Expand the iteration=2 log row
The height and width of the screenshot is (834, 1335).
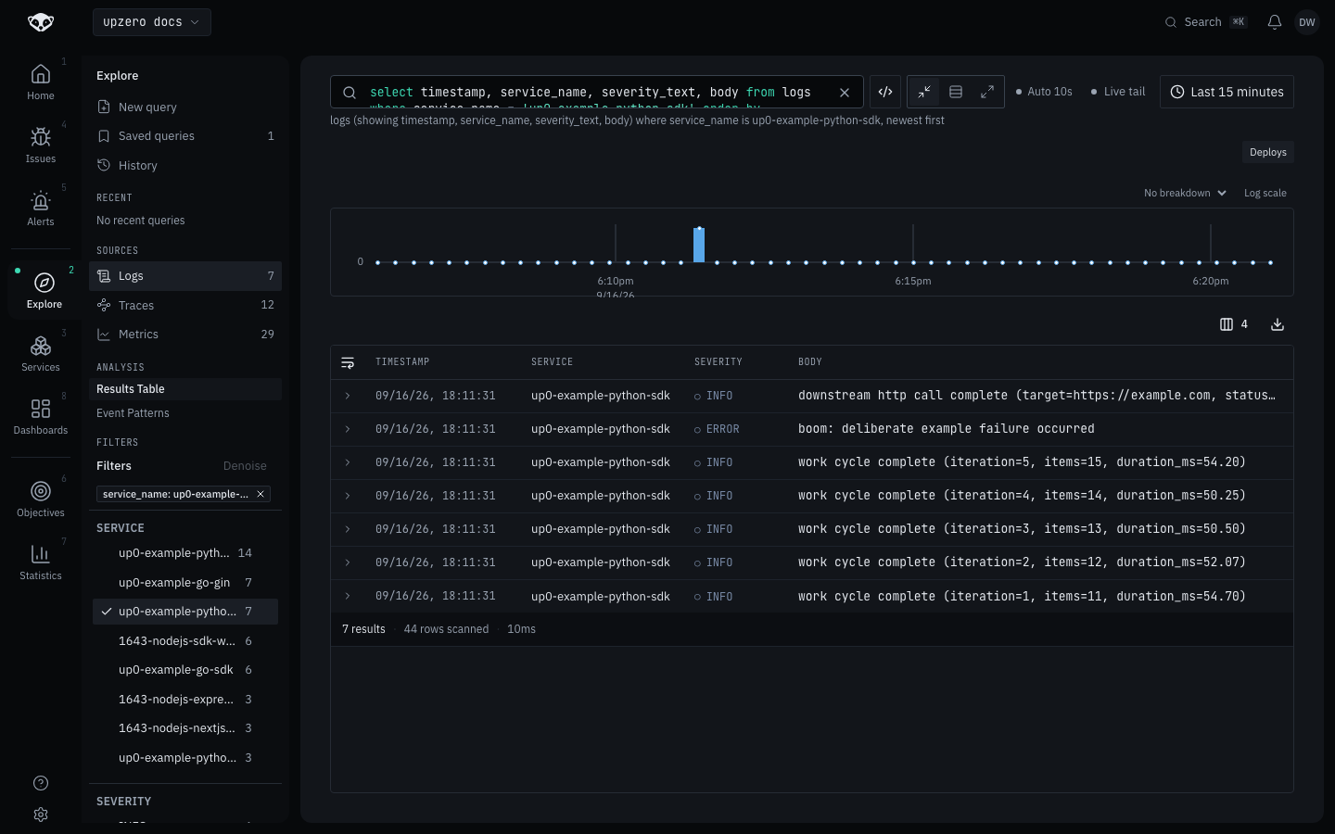point(348,562)
